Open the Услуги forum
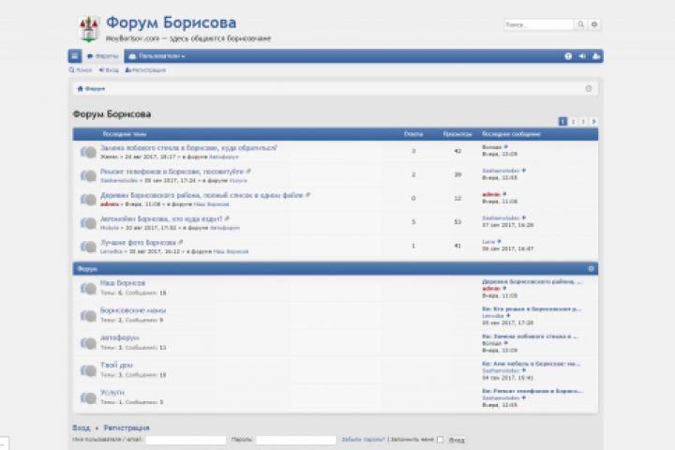This screenshot has width=675, height=450. point(112,392)
